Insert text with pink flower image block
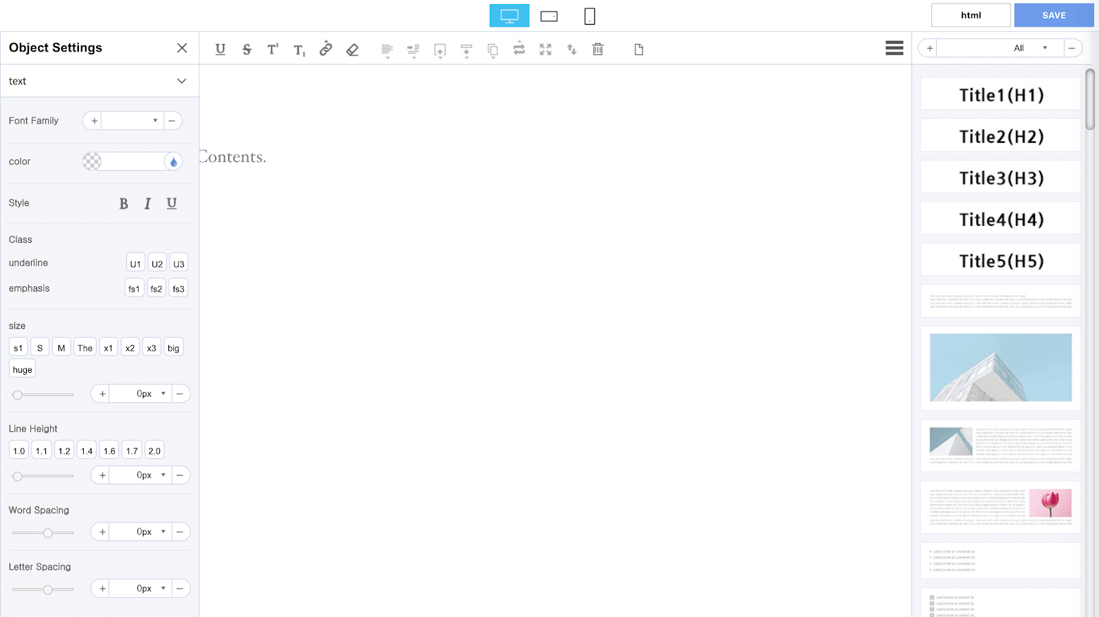Image resolution: width=1099 pixels, height=617 pixels. 1001,507
